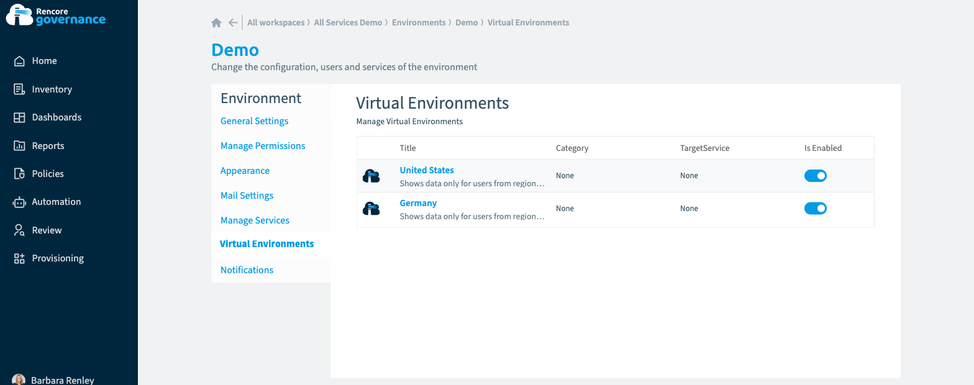This screenshot has height=385, width=974.
Task: Click Barbara Renley's avatar picture
Action: pos(19,379)
